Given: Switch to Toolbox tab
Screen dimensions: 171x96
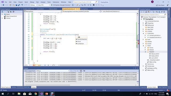Looking at the screenshot, I should (x=14, y=87).
